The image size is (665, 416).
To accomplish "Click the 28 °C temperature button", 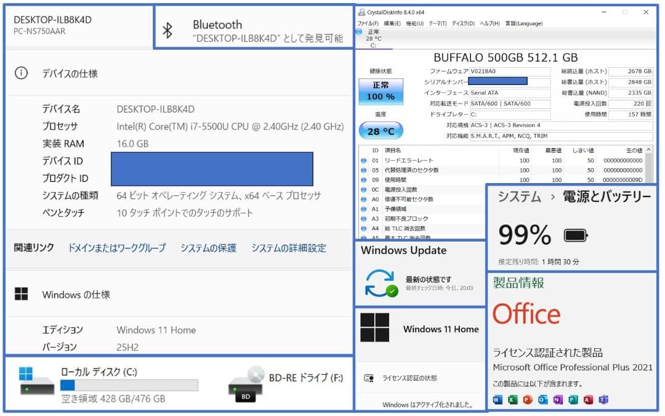I will click(381, 131).
